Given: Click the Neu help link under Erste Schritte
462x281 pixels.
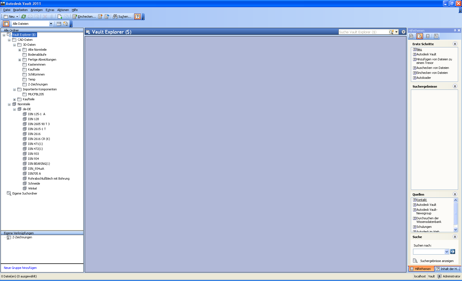Looking at the screenshot, I should tap(419, 49).
